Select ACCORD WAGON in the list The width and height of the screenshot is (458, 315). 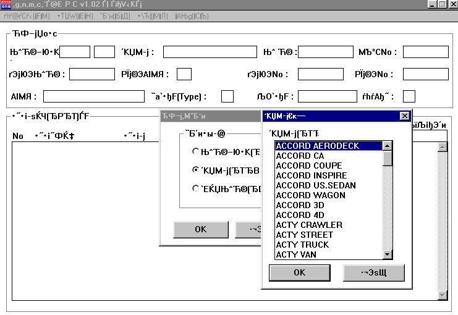click(x=329, y=196)
